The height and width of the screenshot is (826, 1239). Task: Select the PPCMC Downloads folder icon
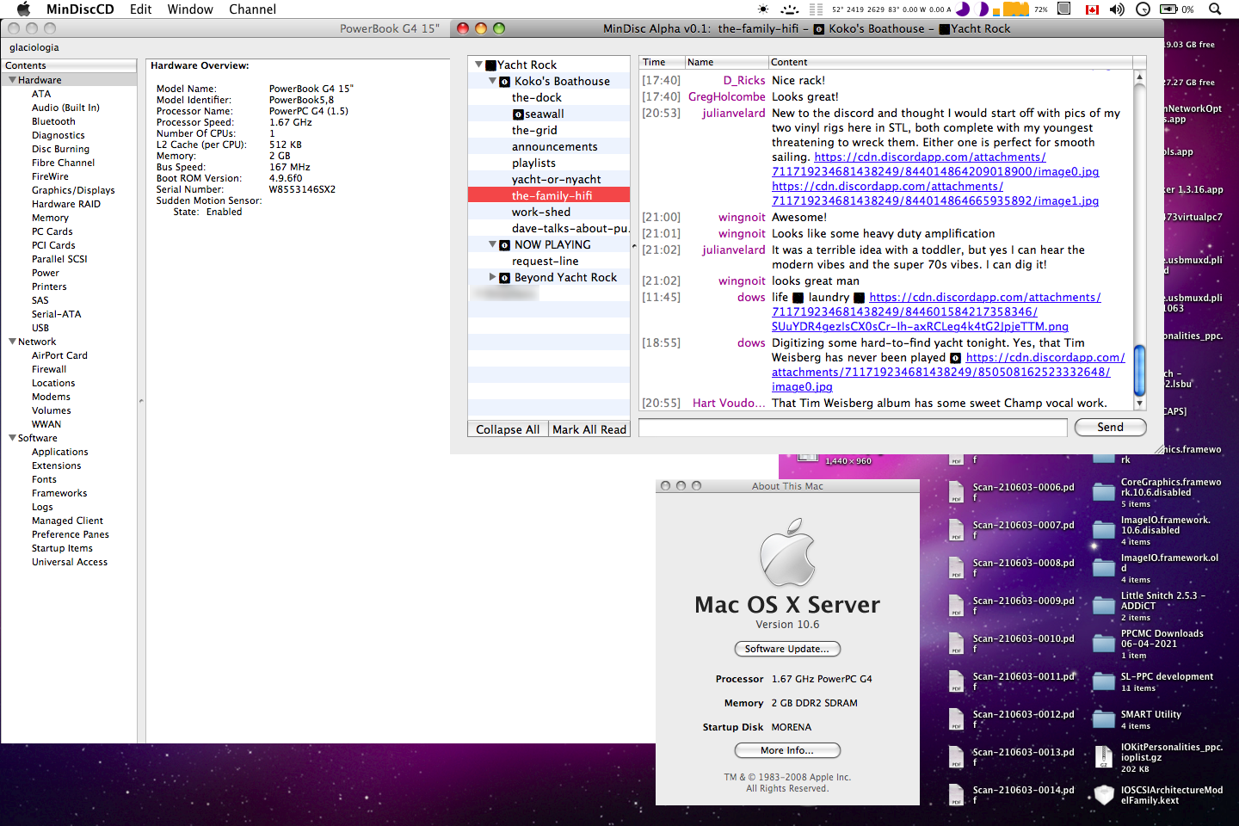[1104, 644]
